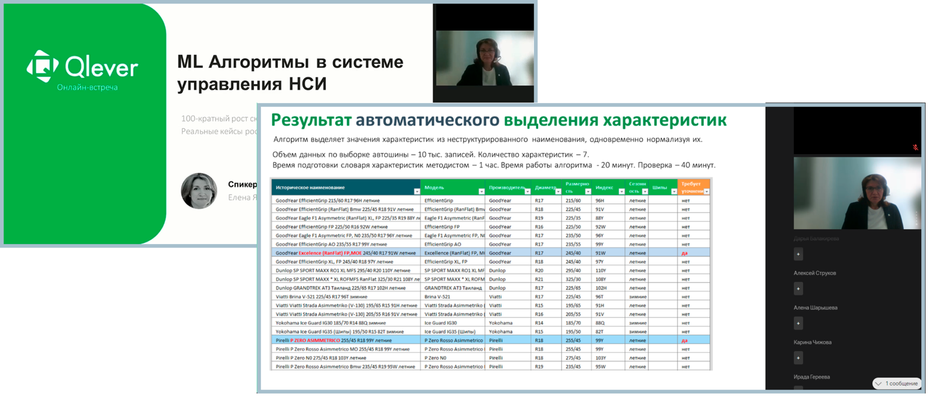Click slide title 'Результат автоматического выделения характеристик'
This screenshot has height=404, width=934.
(498, 120)
